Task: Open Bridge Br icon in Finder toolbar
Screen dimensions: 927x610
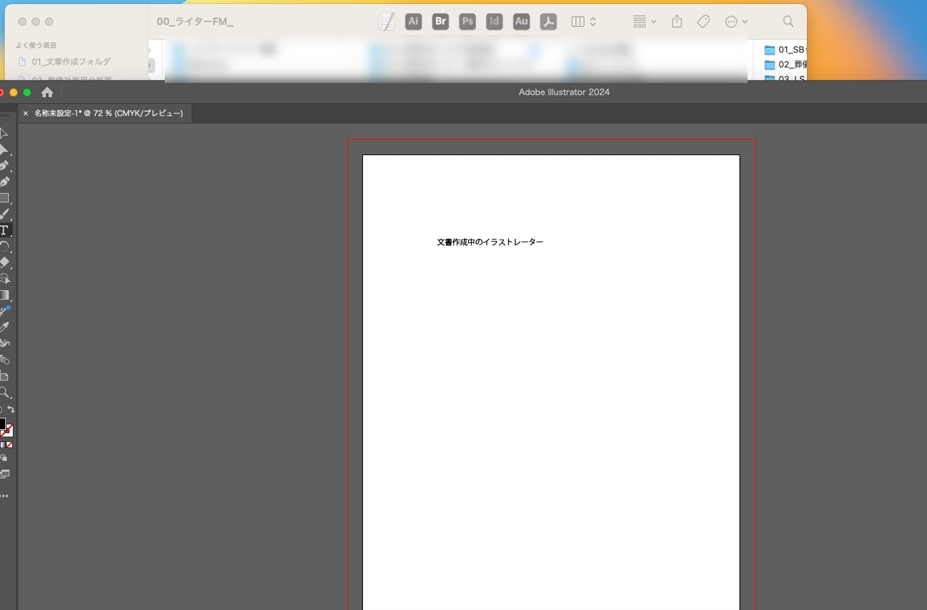Action: (x=441, y=22)
